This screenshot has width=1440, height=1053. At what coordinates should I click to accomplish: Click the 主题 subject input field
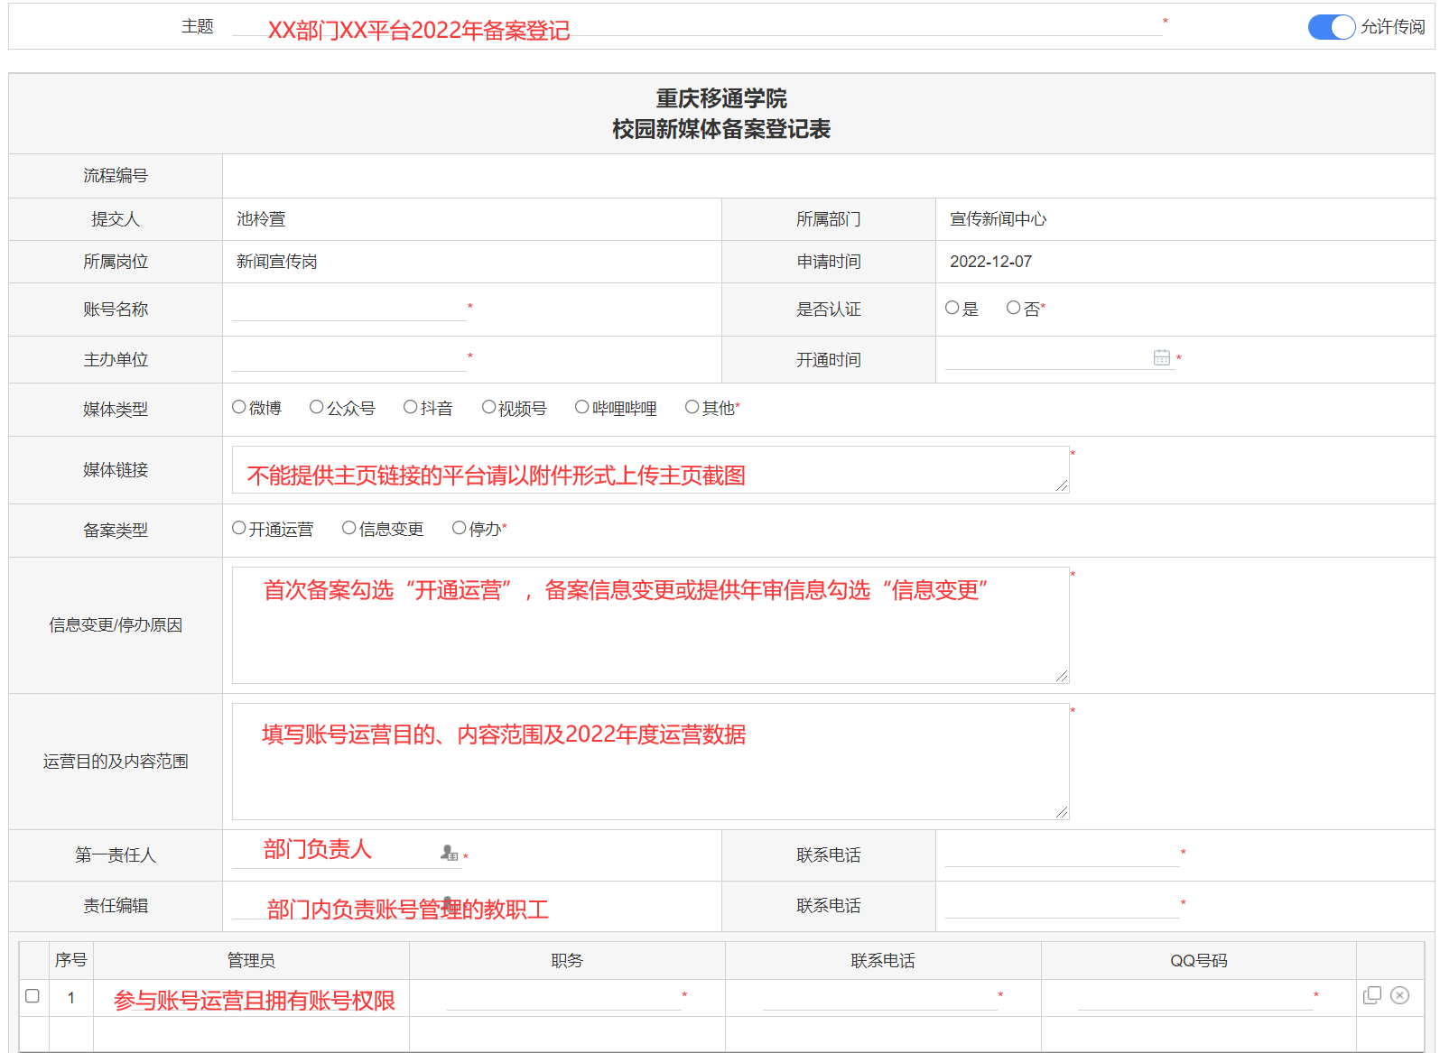[695, 26]
